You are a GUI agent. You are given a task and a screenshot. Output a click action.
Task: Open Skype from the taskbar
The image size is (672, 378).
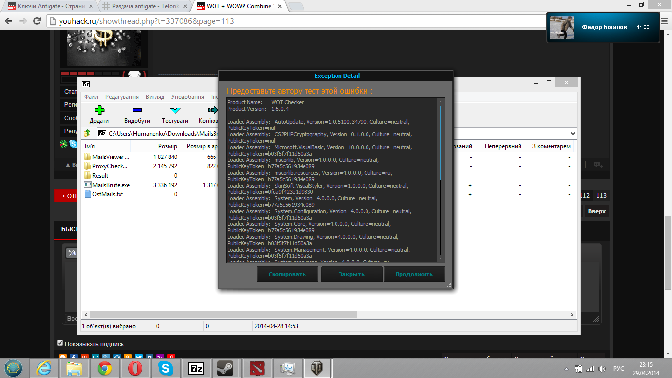166,368
